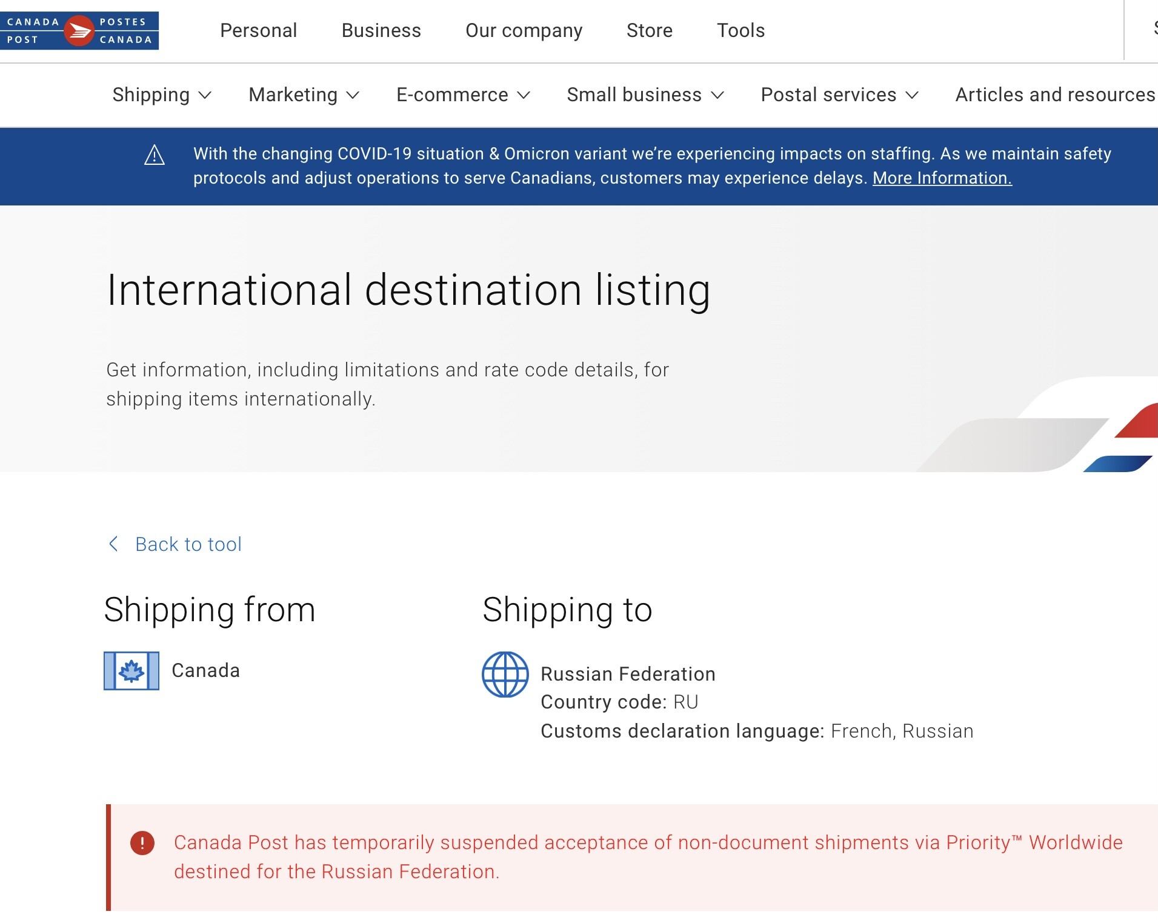Follow the More Information link
This screenshot has height=920, width=1158.
click(x=942, y=178)
